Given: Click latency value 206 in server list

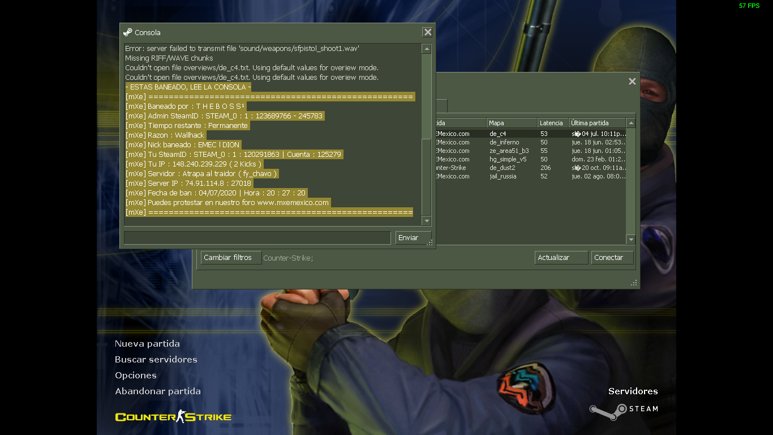Looking at the screenshot, I should click(x=546, y=168).
